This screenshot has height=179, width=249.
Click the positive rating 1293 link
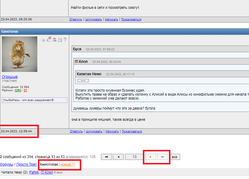click(x=18, y=90)
